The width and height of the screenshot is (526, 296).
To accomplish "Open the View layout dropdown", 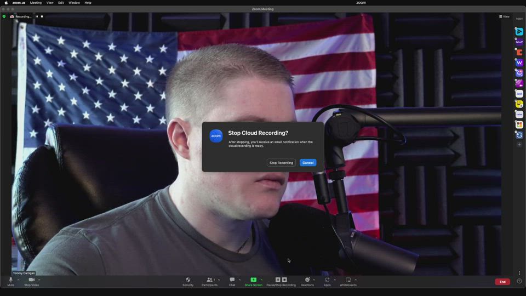I will point(504,16).
